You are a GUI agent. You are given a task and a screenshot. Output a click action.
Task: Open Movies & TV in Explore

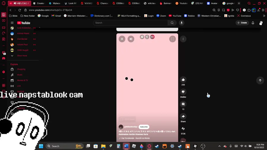click(23, 80)
